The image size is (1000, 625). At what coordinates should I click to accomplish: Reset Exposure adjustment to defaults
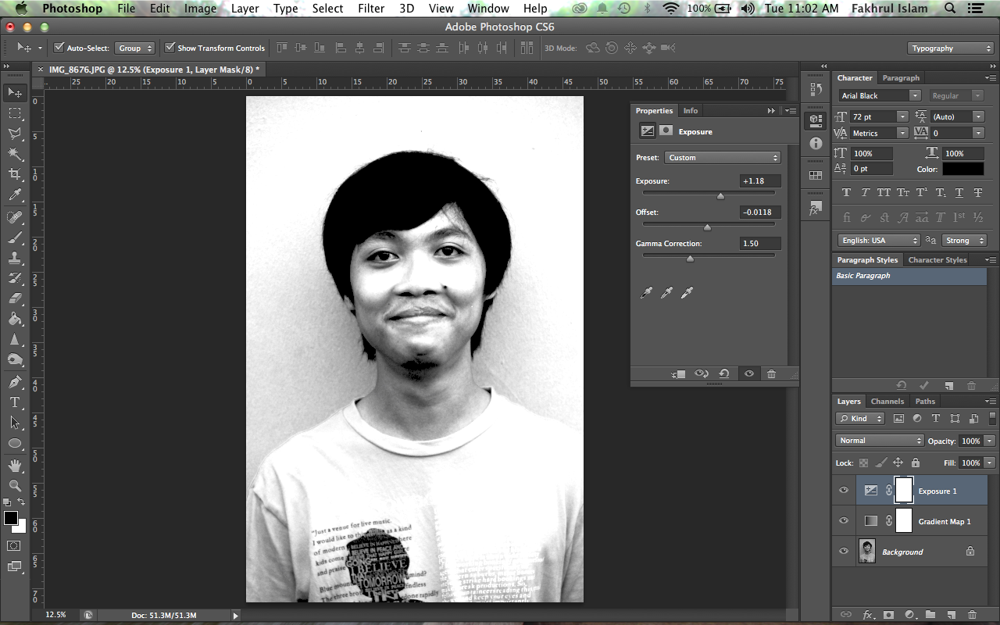tap(724, 374)
